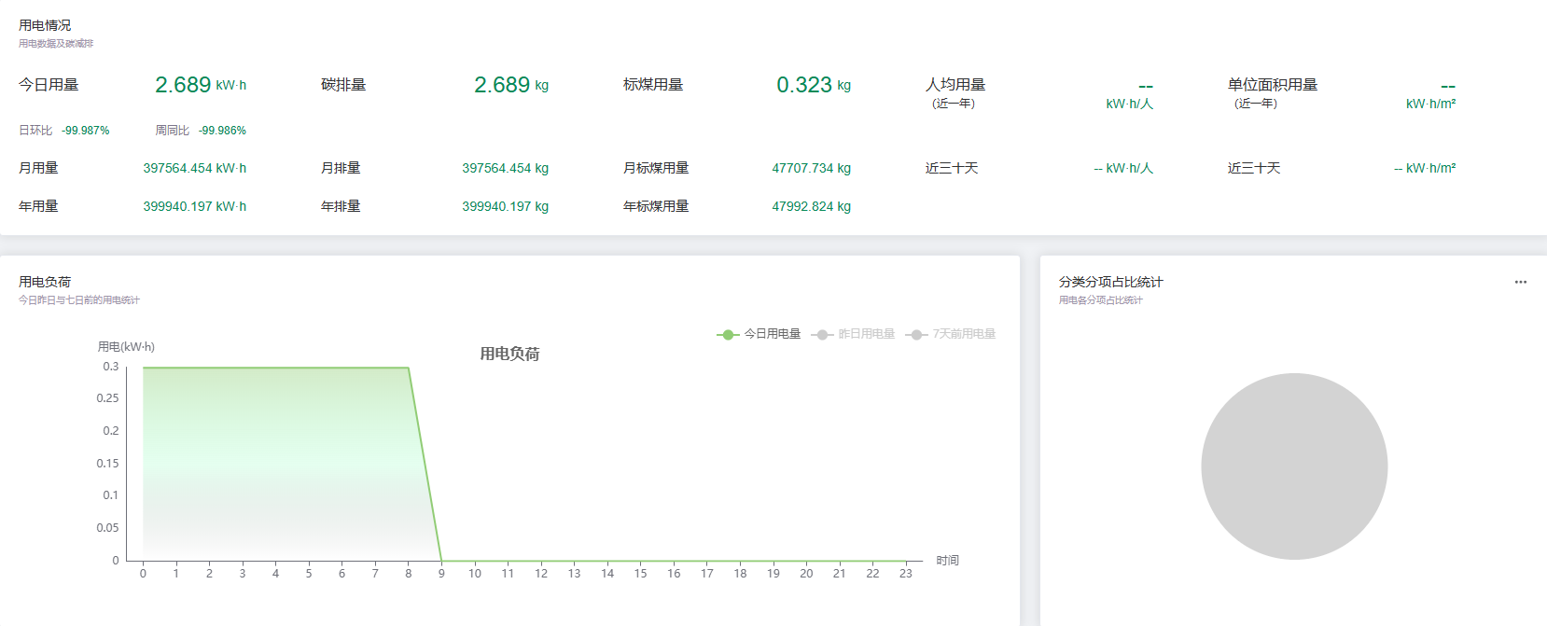Click the 用电负荷 panel heading
Screen dimensions: 1547x626
[45, 282]
